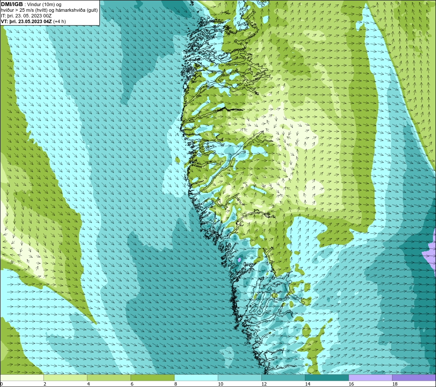436x387 pixels.
Task: Select the 14–16 m/s dark teal swatch
Action: 327,377
